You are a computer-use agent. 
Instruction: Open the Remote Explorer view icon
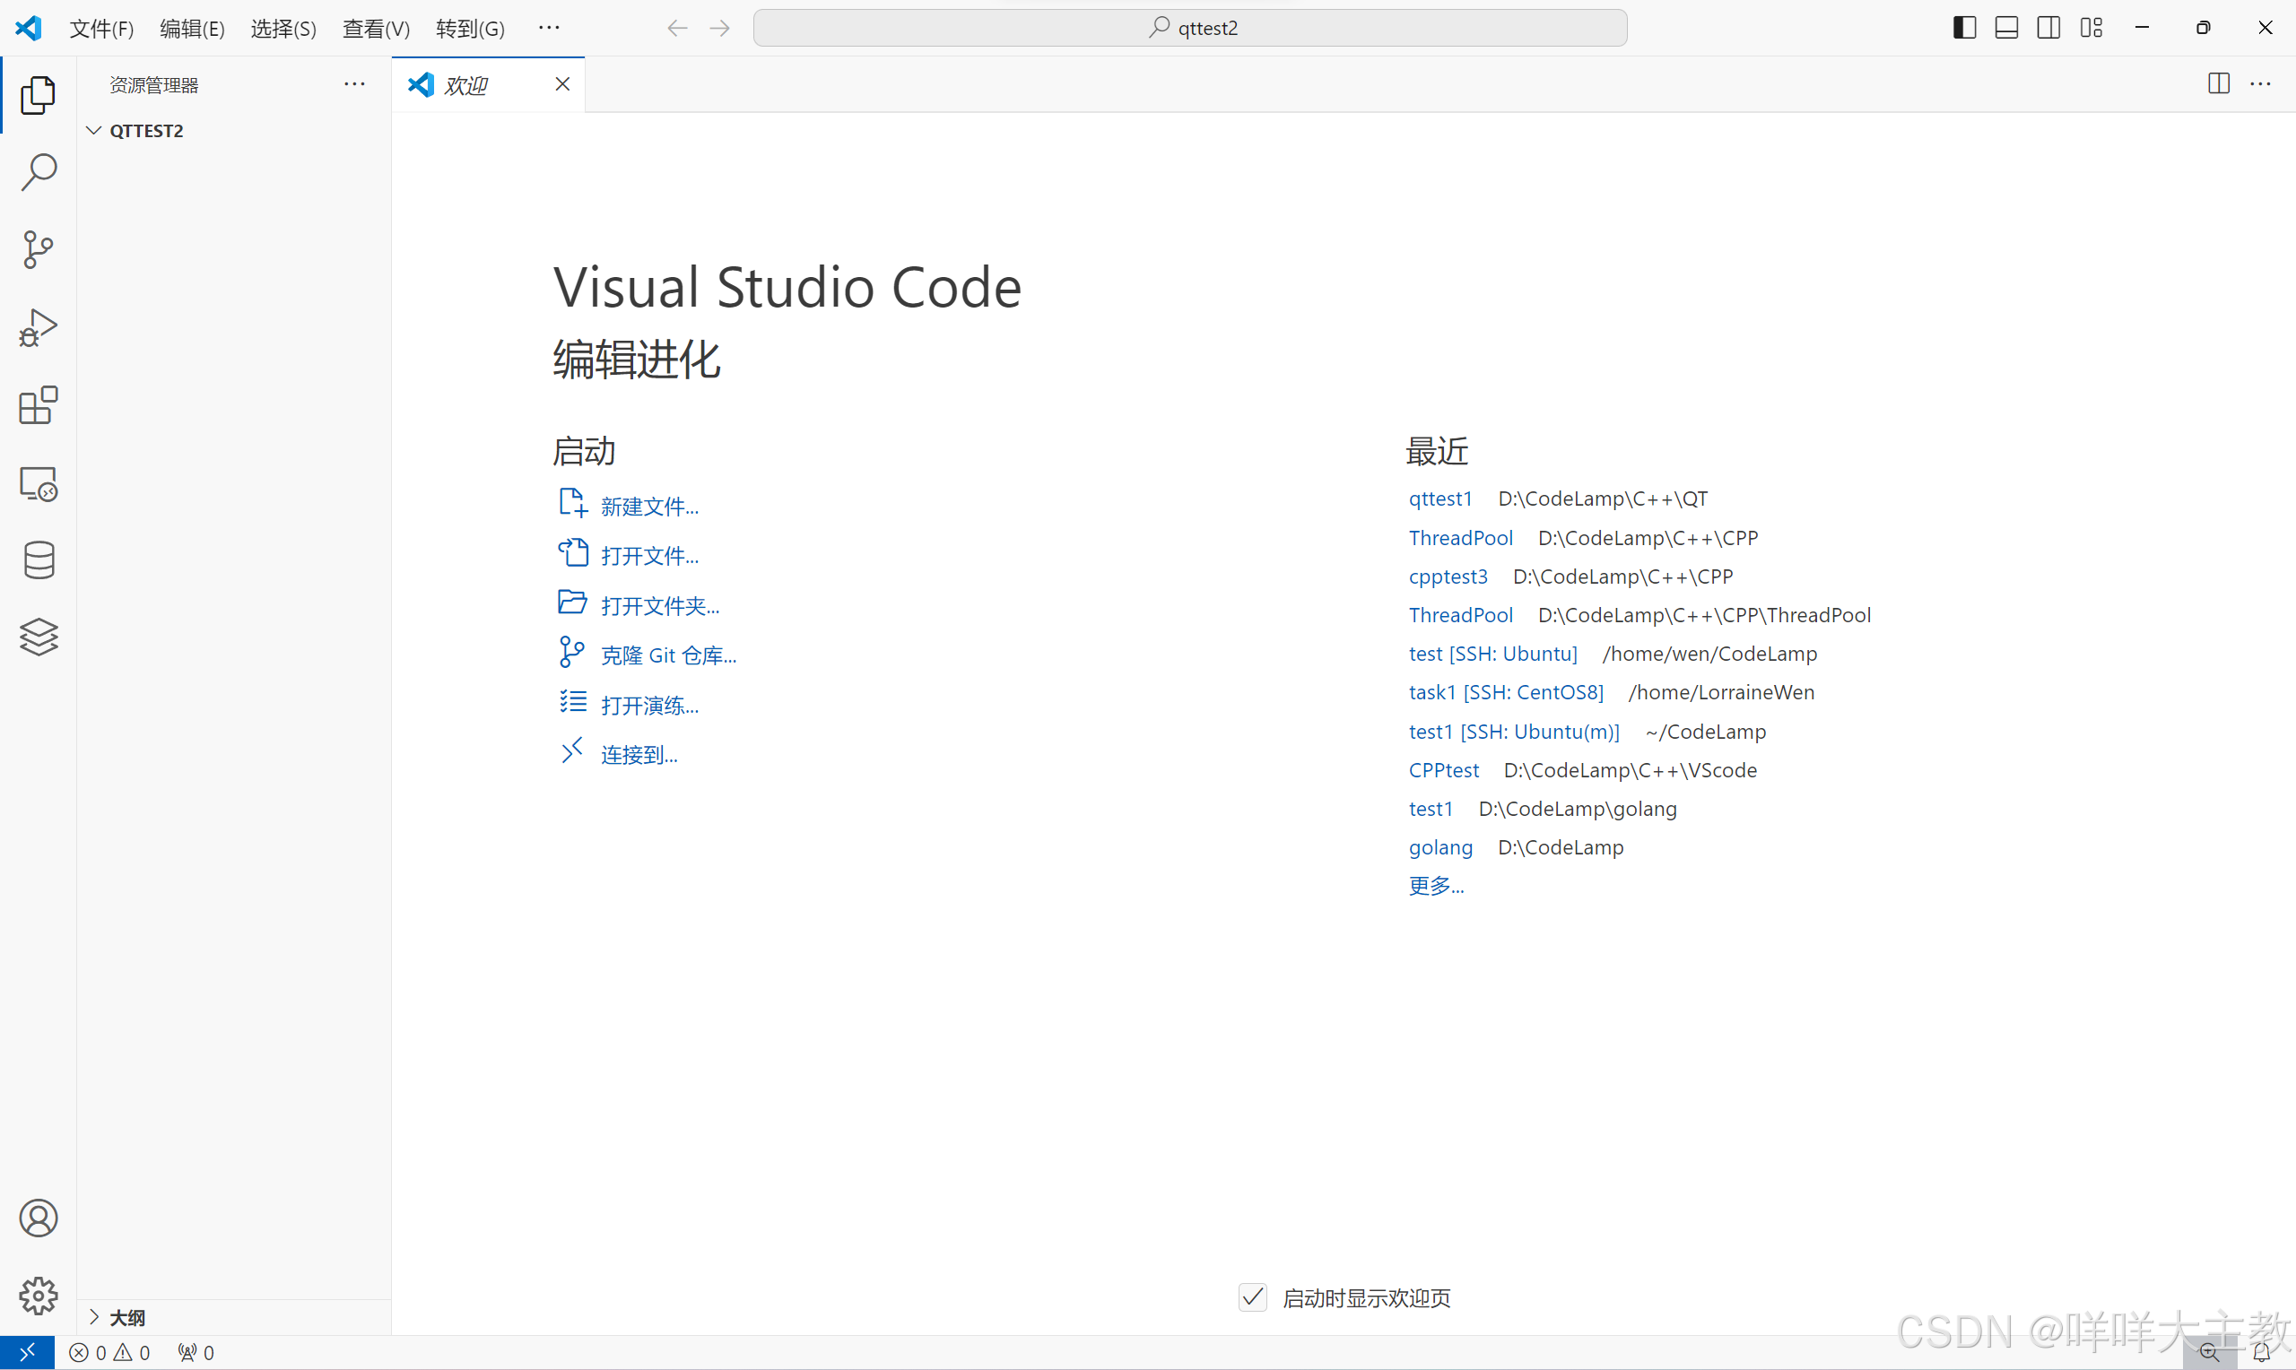click(38, 483)
